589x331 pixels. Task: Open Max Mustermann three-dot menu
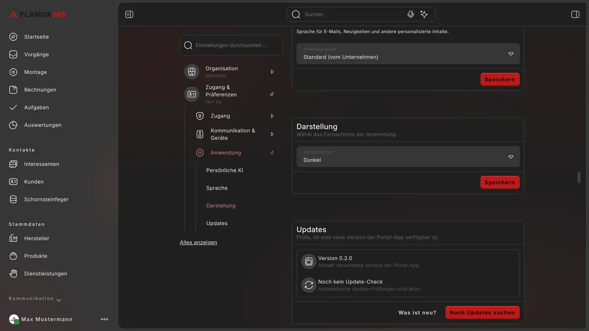point(105,319)
